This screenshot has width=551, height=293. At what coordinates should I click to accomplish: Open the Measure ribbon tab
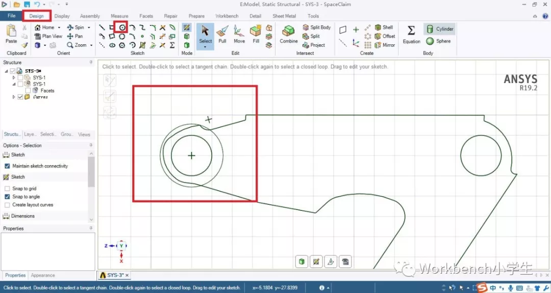click(x=119, y=16)
